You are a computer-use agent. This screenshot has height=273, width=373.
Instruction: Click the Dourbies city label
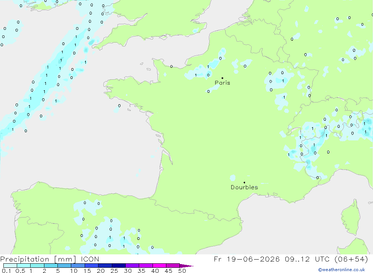click(244, 187)
